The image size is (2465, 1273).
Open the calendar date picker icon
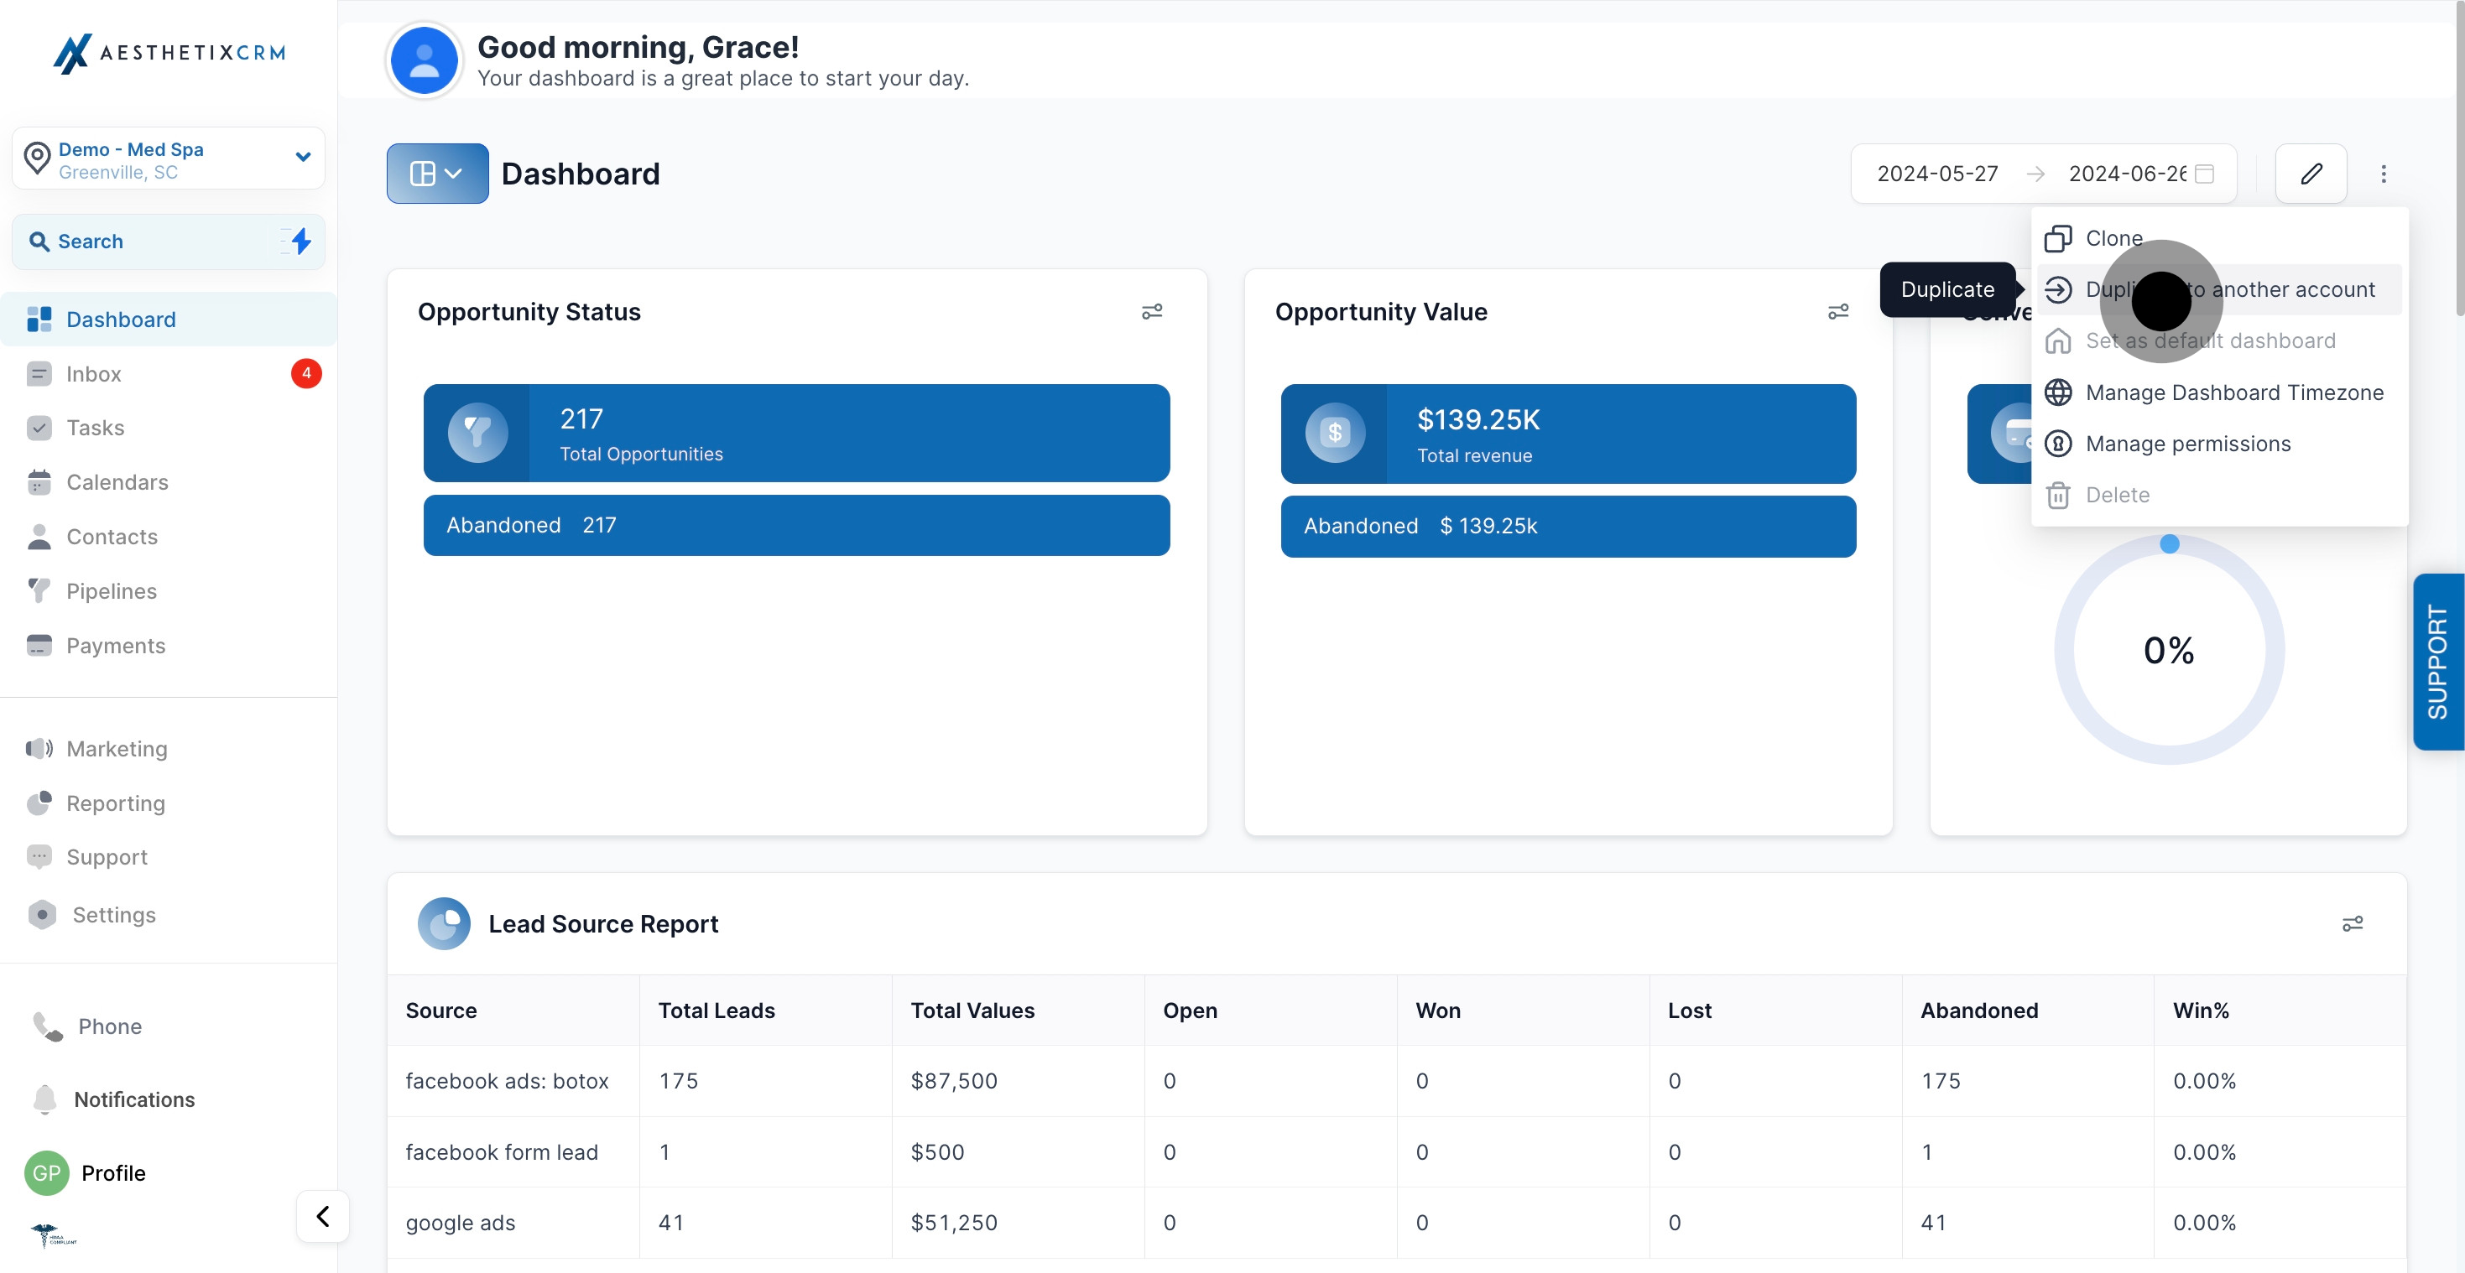pos(2205,173)
